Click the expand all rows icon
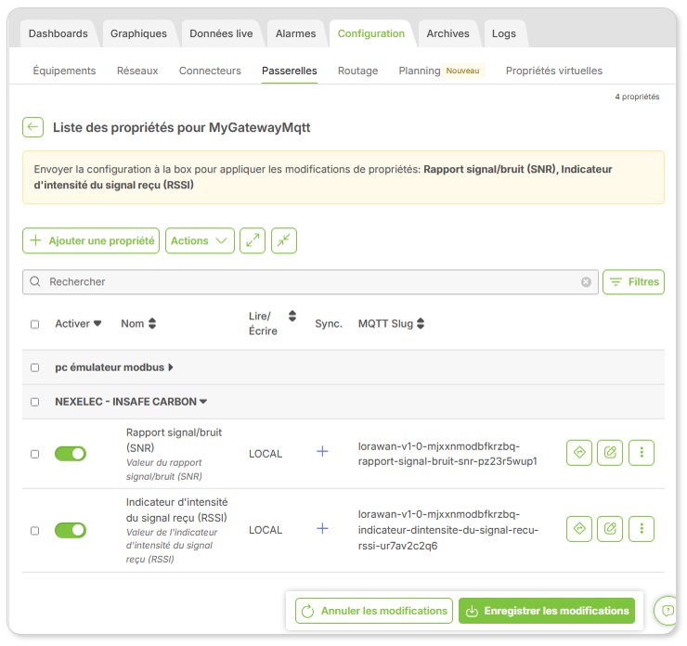 click(x=253, y=240)
